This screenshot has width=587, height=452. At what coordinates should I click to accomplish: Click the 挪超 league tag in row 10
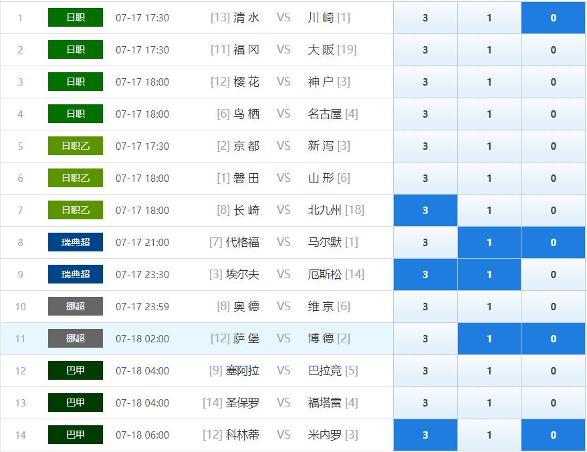click(76, 307)
